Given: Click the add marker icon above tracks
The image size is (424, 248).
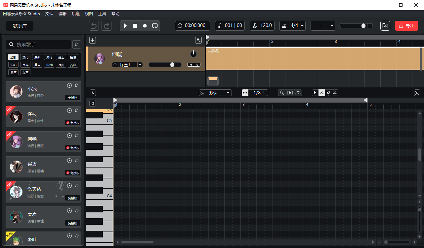Looking at the screenshot, I should click(198, 40).
